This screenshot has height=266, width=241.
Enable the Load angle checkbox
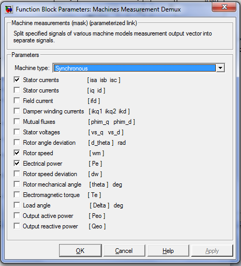tap(17, 205)
